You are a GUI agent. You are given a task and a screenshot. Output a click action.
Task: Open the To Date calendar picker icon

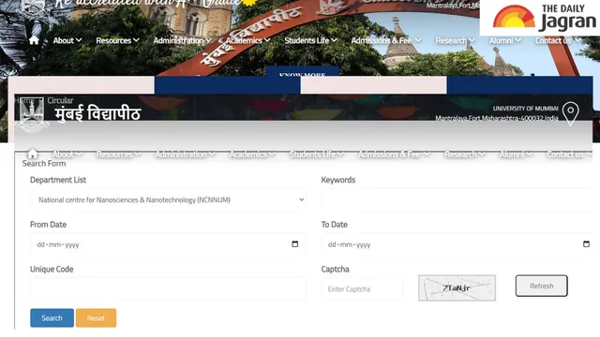pos(586,243)
